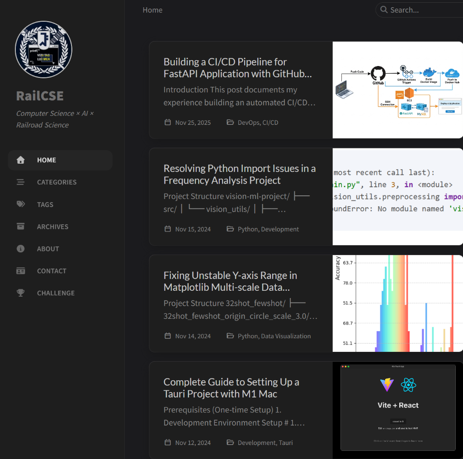463x459 pixels.
Task: Open the Tauri Project M1 Mac guide
Action: tap(231, 388)
